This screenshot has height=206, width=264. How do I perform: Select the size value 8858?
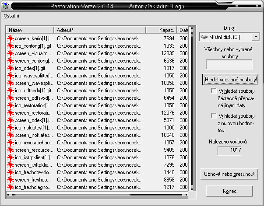pos(169,180)
